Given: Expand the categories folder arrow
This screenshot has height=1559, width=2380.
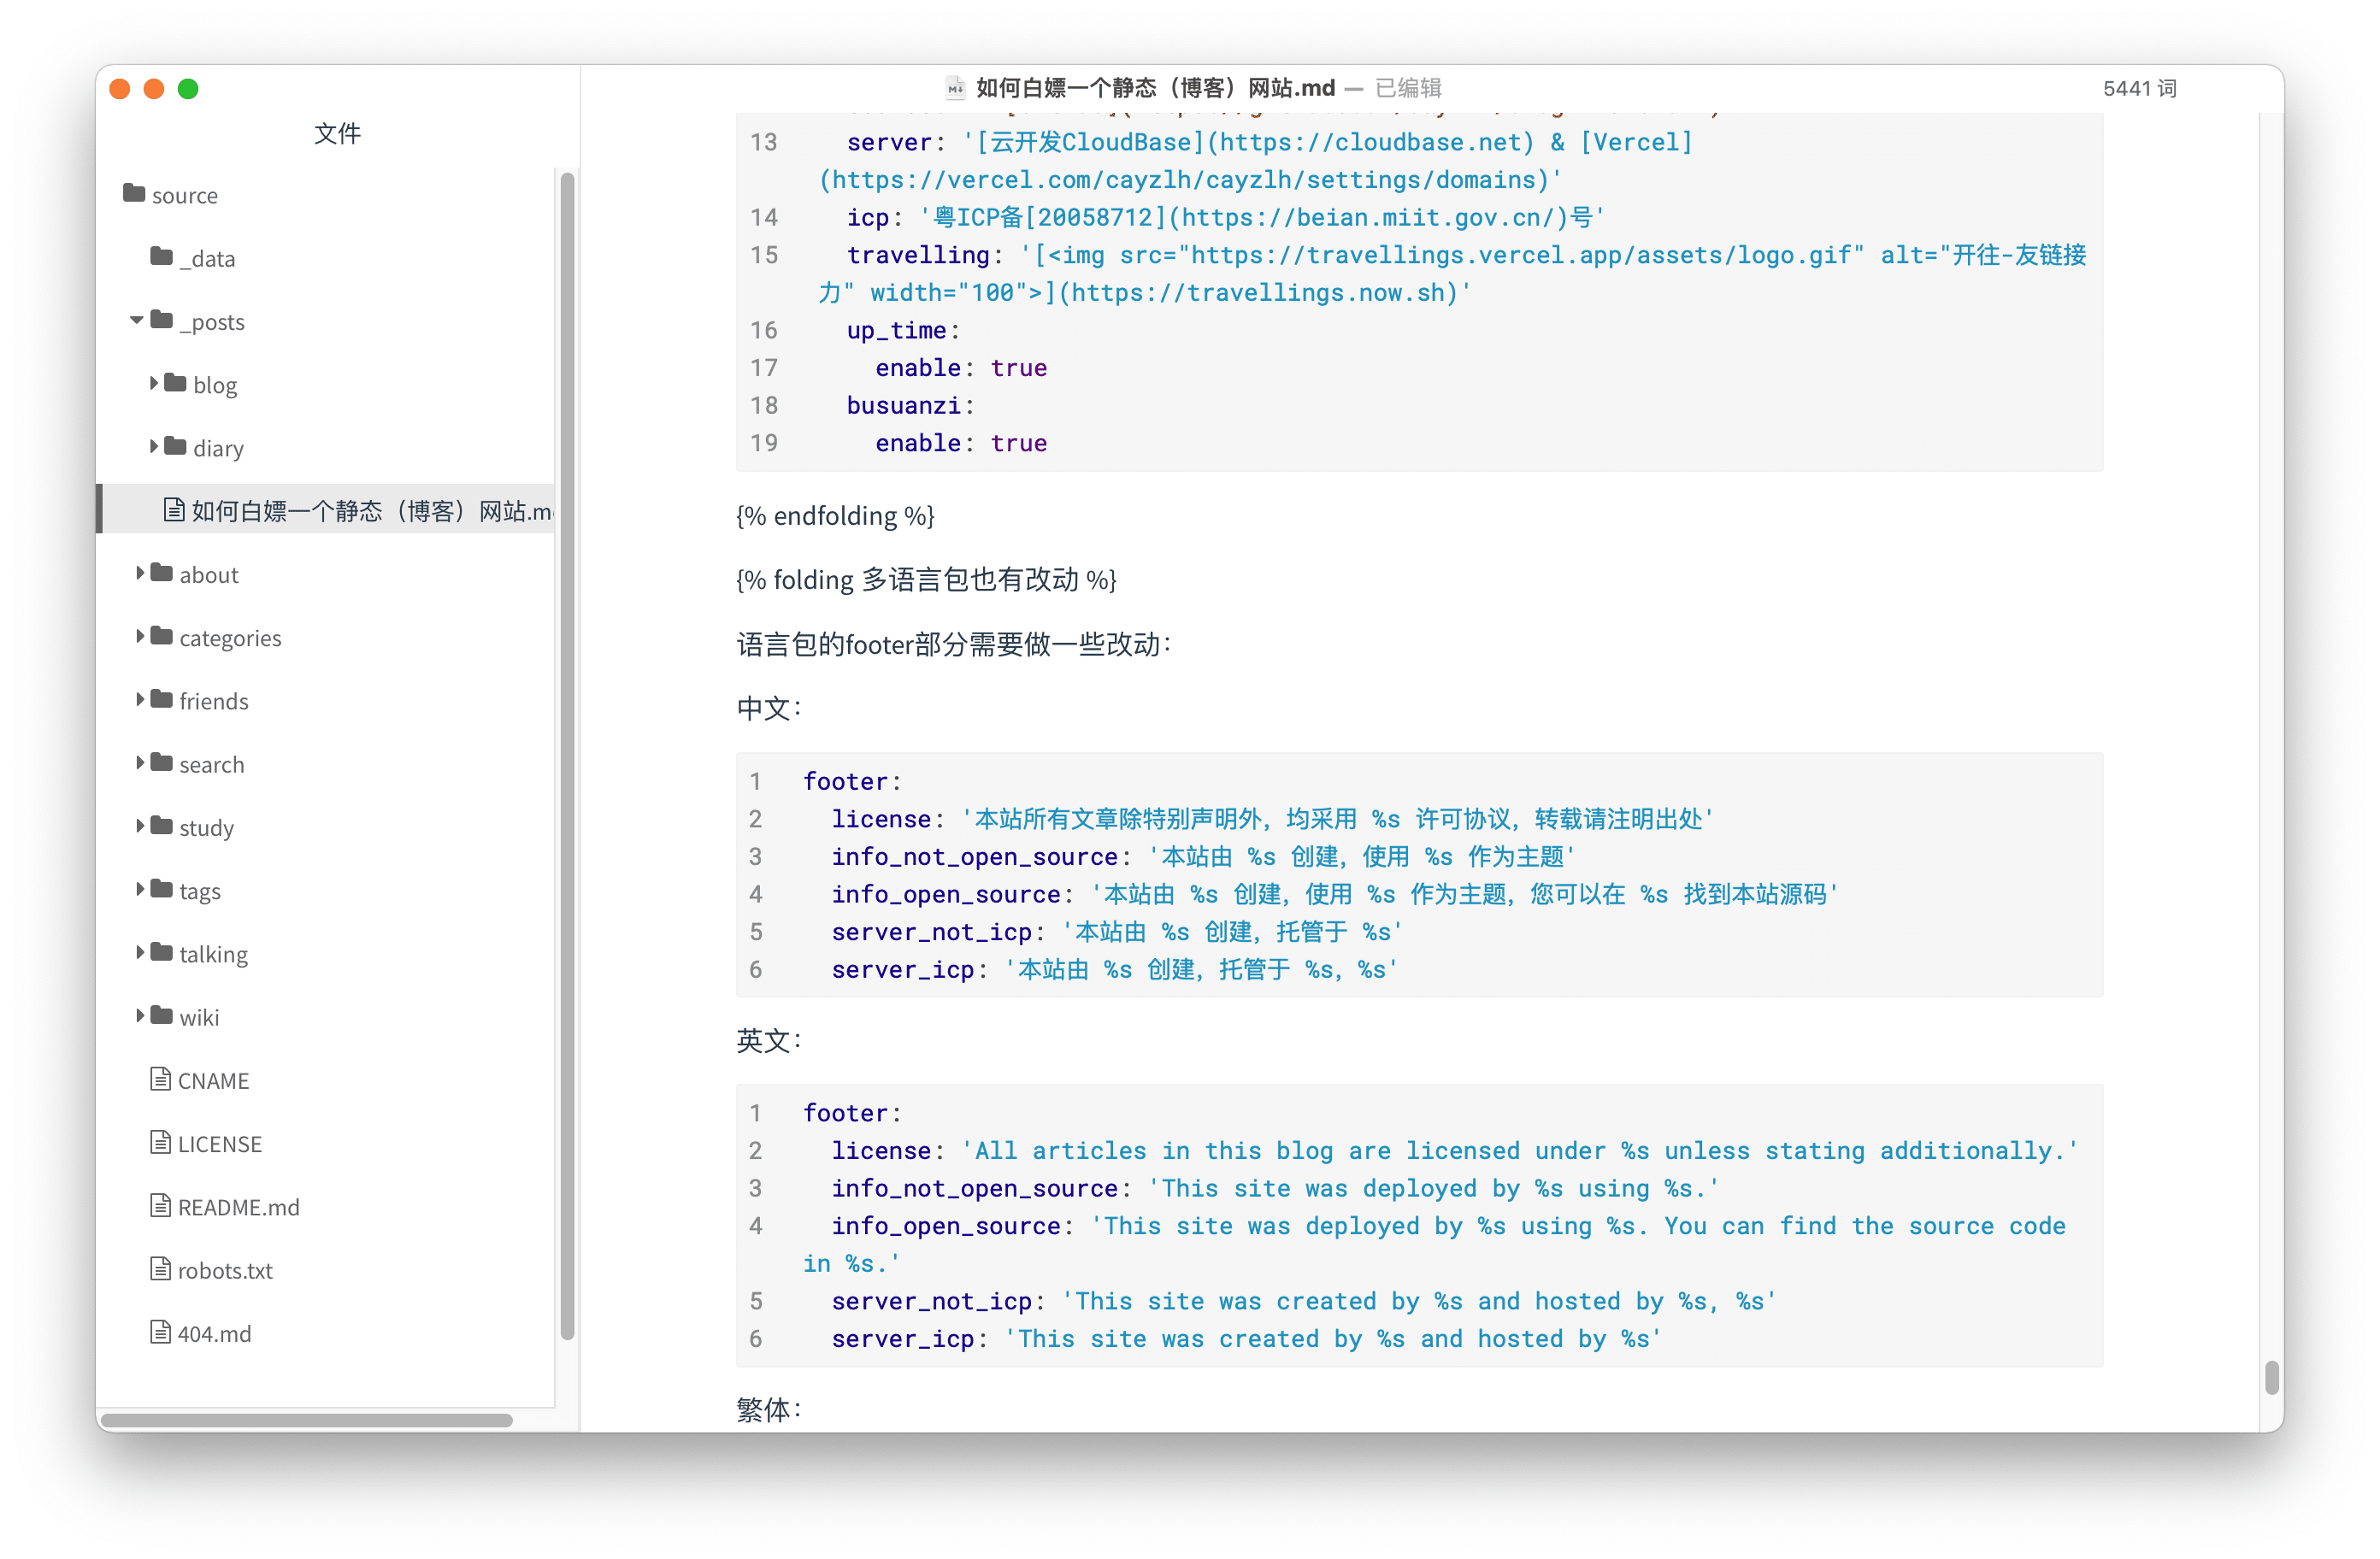Looking at the screenshot, I should pyautogui.click(x=140, y=636).
